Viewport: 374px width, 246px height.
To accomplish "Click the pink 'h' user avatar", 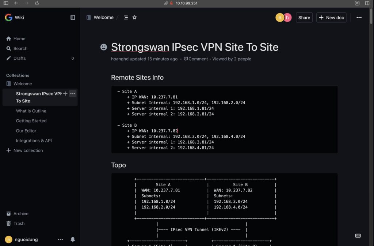I will coord(288,18).
